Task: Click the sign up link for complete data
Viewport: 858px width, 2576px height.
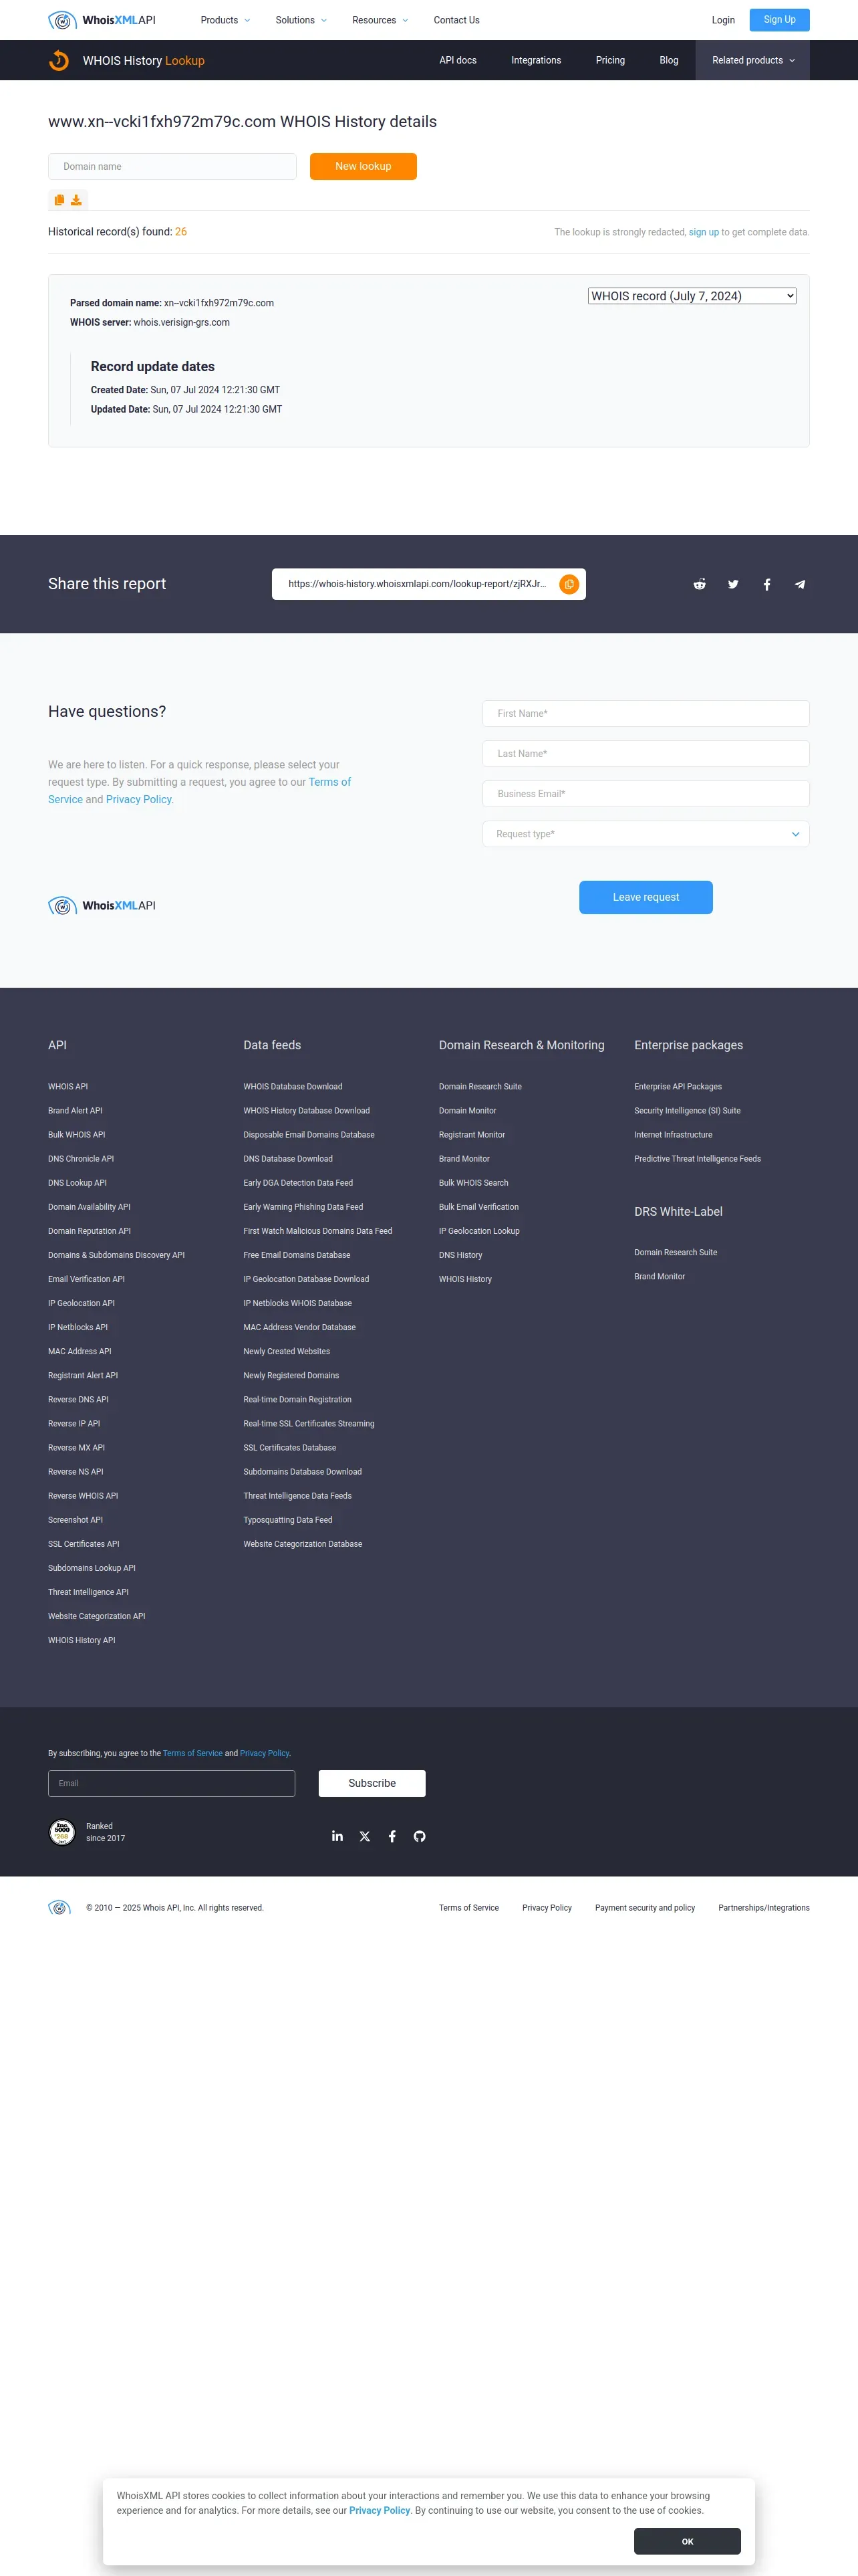Action: pyautogui.click(x=703, y=232)
